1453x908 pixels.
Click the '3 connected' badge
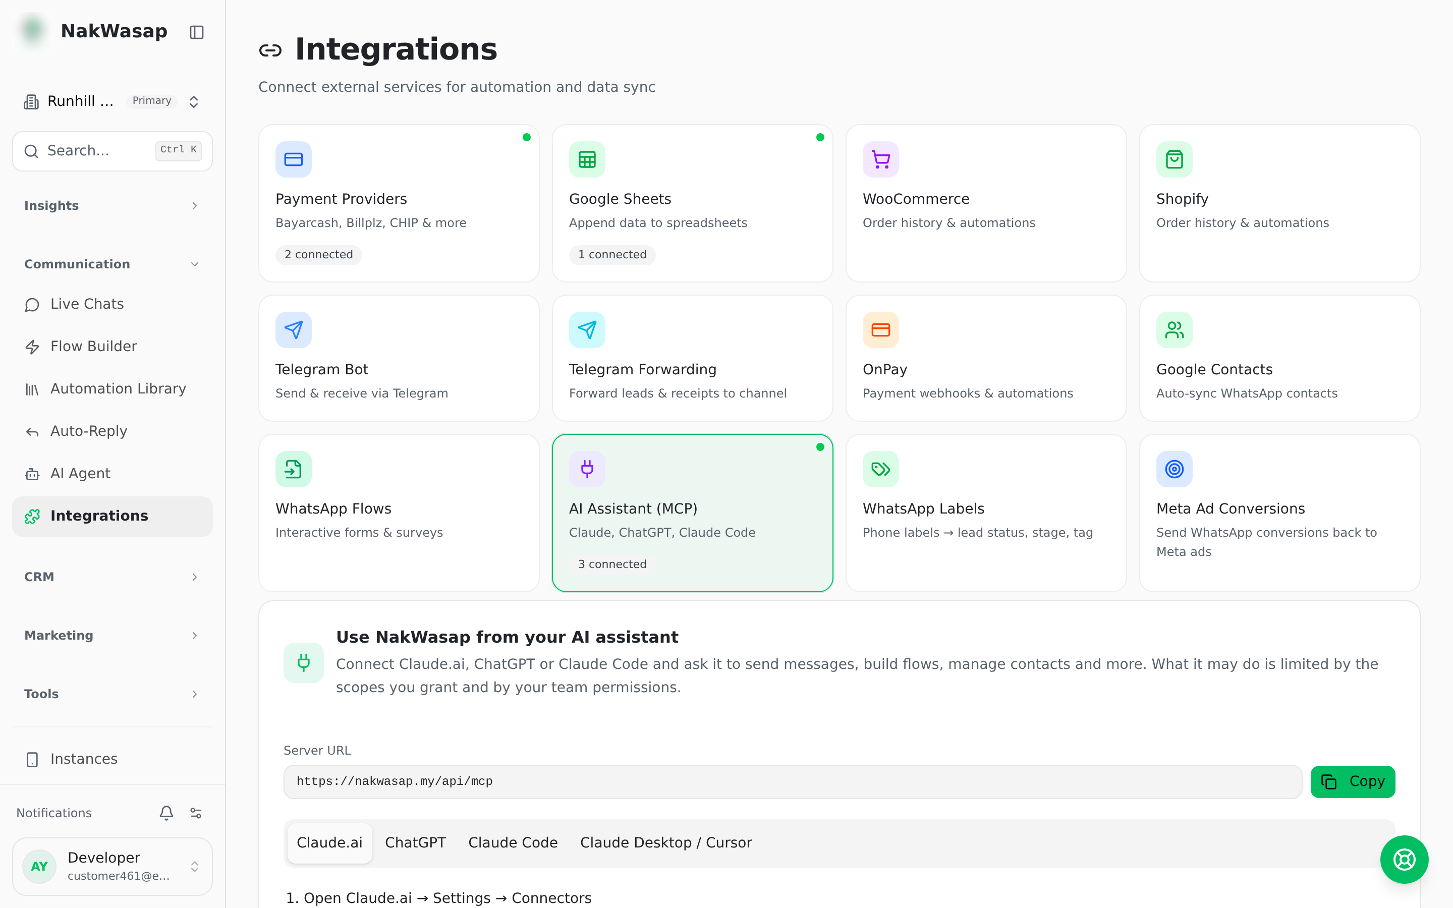point(612,564)
